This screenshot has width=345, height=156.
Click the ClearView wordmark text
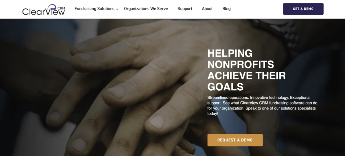[x=43, y=12]
